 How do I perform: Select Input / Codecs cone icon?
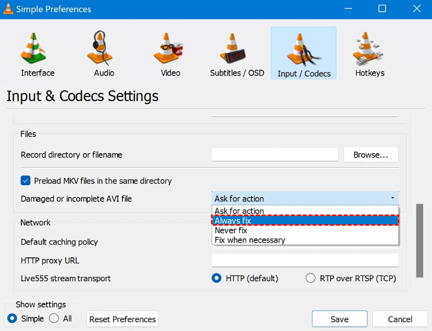[303, 51]
